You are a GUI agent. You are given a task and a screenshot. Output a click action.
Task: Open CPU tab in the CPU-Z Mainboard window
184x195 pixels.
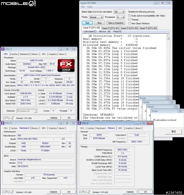click(5, 128)
